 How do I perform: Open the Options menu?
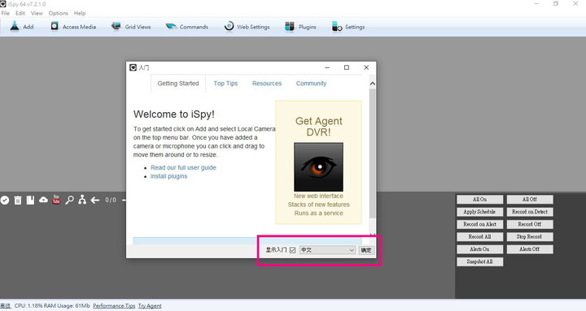59,13
